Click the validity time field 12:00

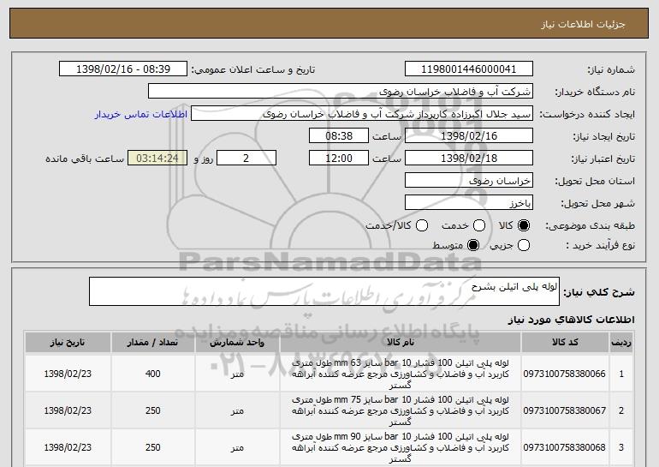[x=339, y=159]
